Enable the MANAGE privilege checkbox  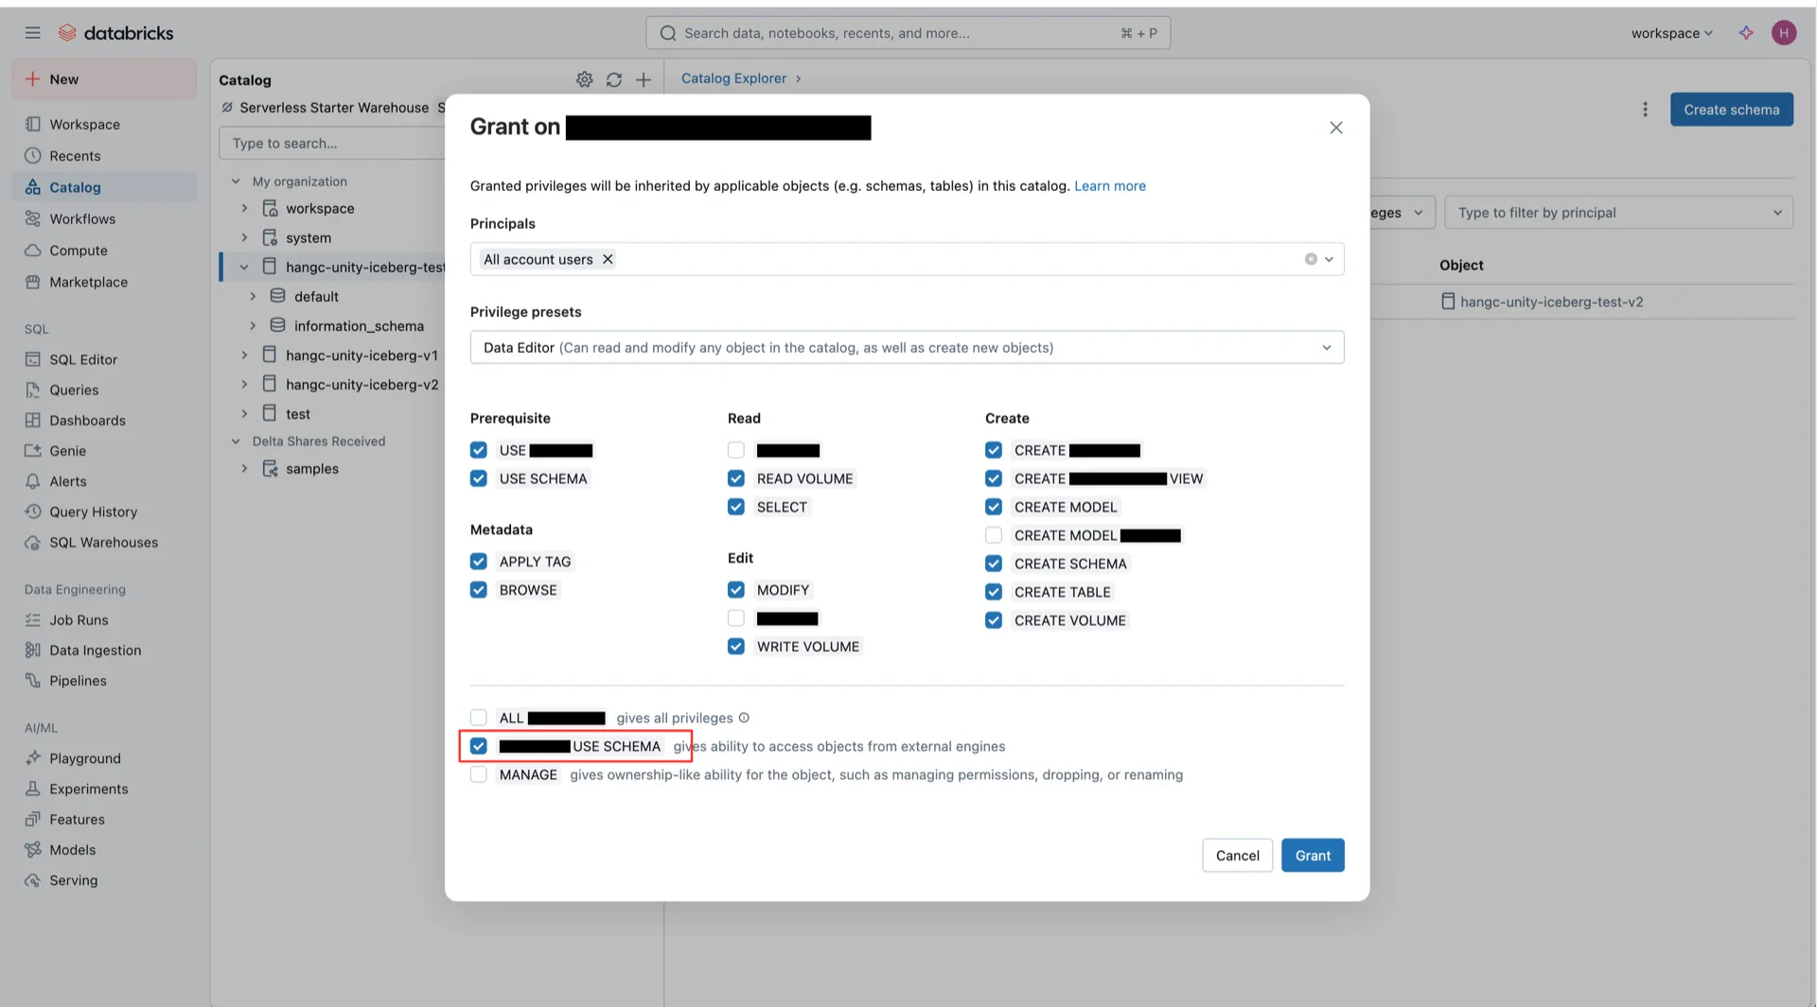[479, 774]
